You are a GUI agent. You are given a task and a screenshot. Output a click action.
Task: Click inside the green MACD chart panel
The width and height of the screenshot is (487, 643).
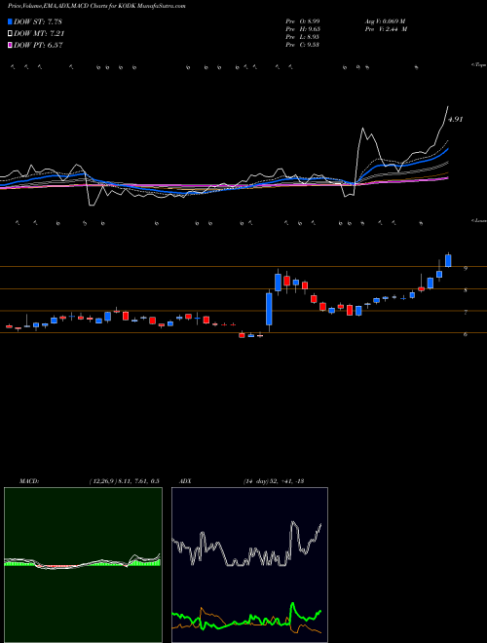(x=83, y=565)
